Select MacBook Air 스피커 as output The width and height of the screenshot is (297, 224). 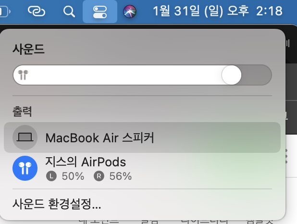pos(142,137)
